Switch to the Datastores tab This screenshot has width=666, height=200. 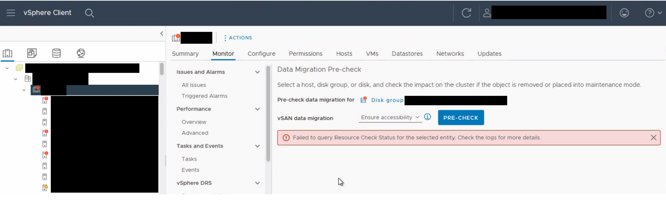click(x=407, y=54)
